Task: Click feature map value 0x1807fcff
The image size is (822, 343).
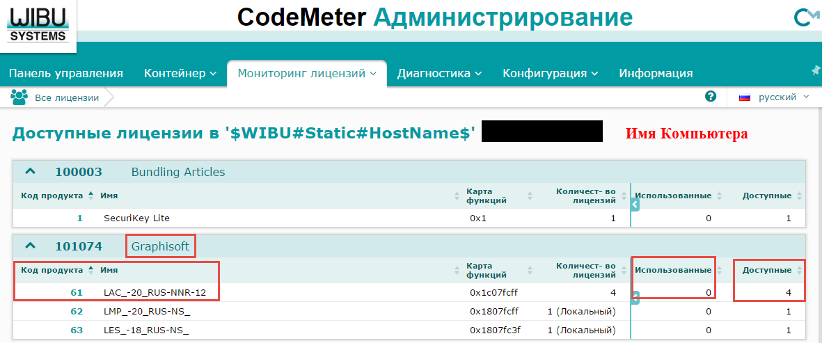Action: click(x=493, y=311)
